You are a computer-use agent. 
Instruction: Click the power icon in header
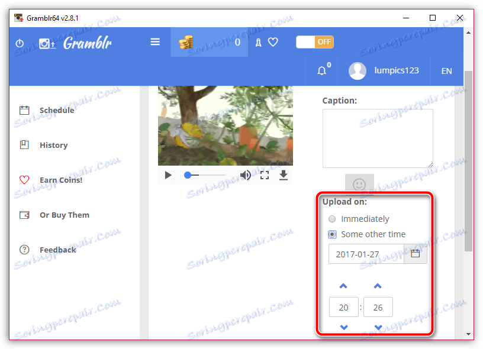coord(20,43)
